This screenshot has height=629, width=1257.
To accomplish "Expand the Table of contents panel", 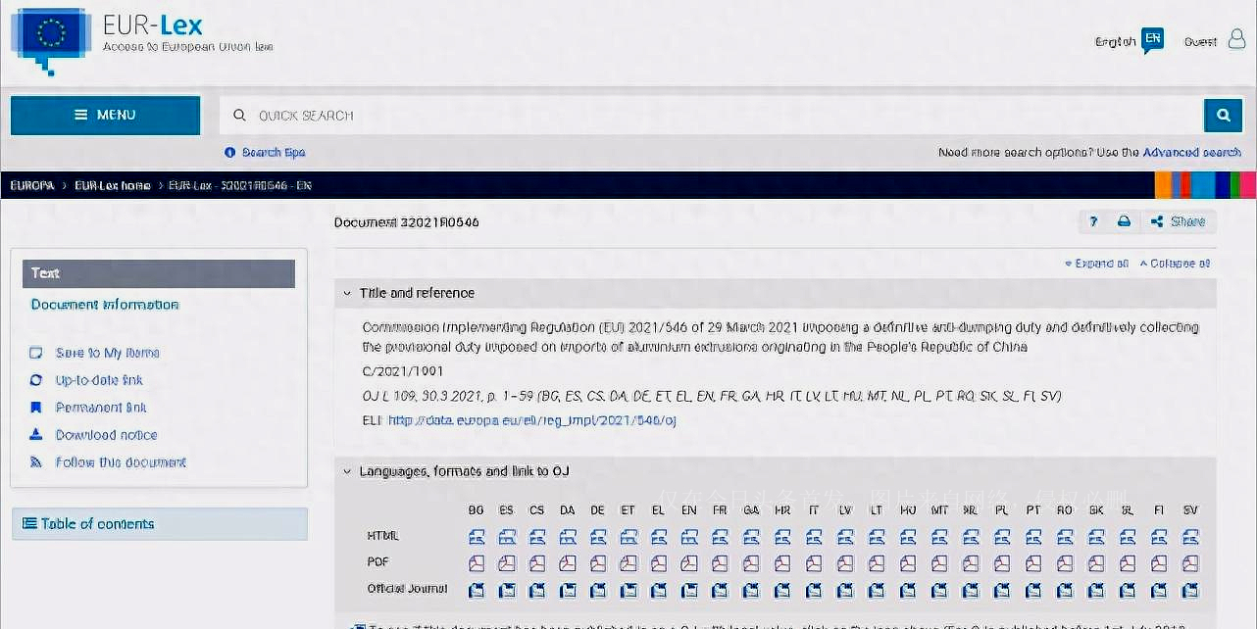I will (x=159, y=524).
